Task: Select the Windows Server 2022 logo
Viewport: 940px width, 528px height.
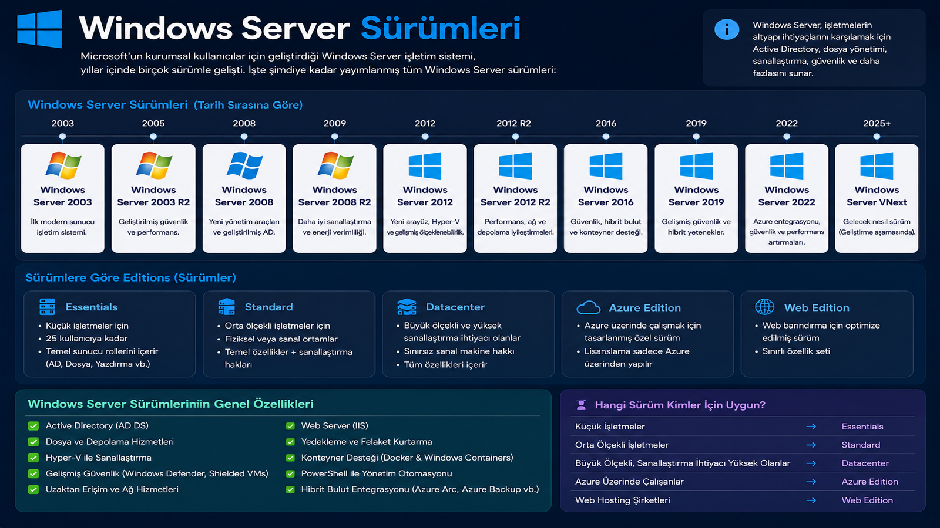Action: pyautogui.click(x=787, y=165)
